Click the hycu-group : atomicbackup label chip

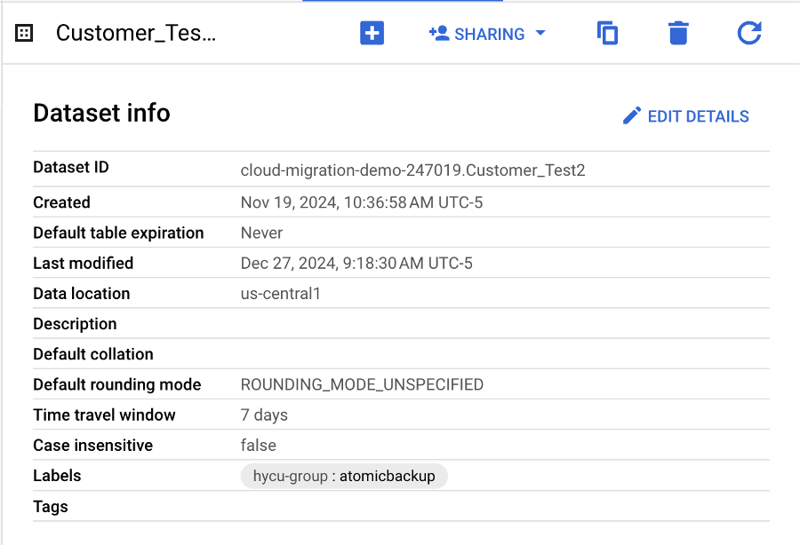click(x=344, y=476)
